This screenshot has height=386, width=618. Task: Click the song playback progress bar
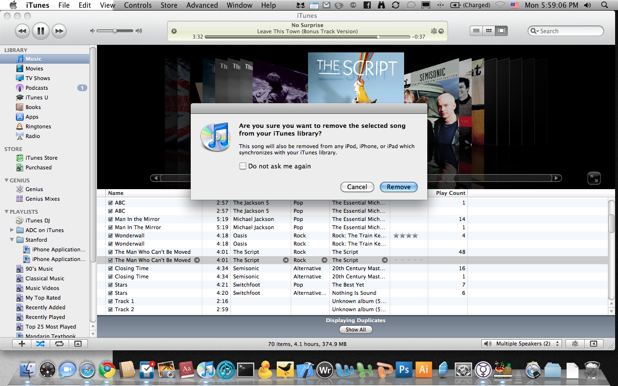point(307,37)
